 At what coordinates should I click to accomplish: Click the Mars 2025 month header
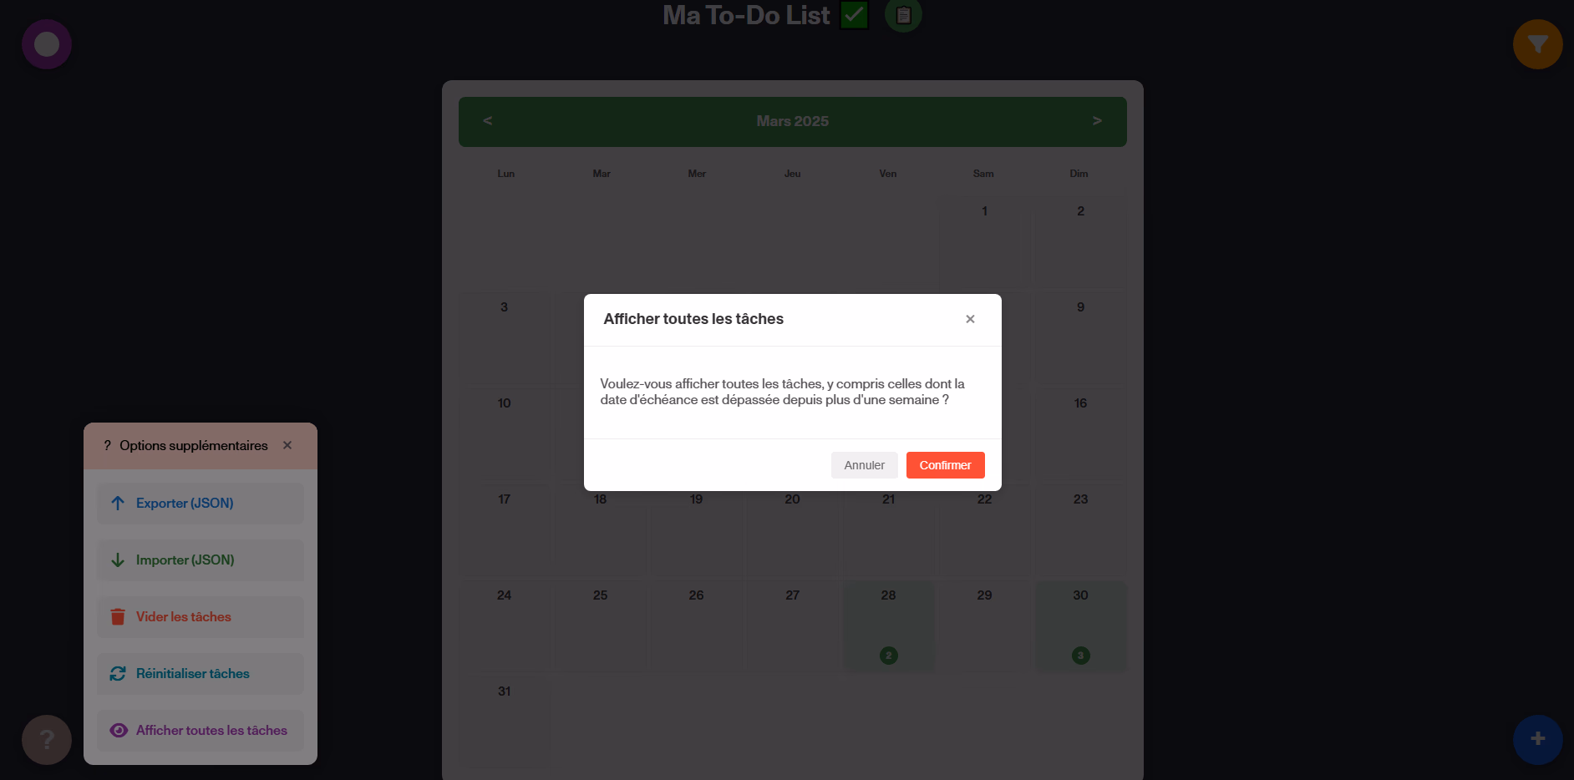pyautogui.click(x=792, y=121)
